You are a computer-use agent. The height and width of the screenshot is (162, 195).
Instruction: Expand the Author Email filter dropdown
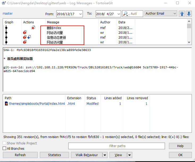(174, 13)
